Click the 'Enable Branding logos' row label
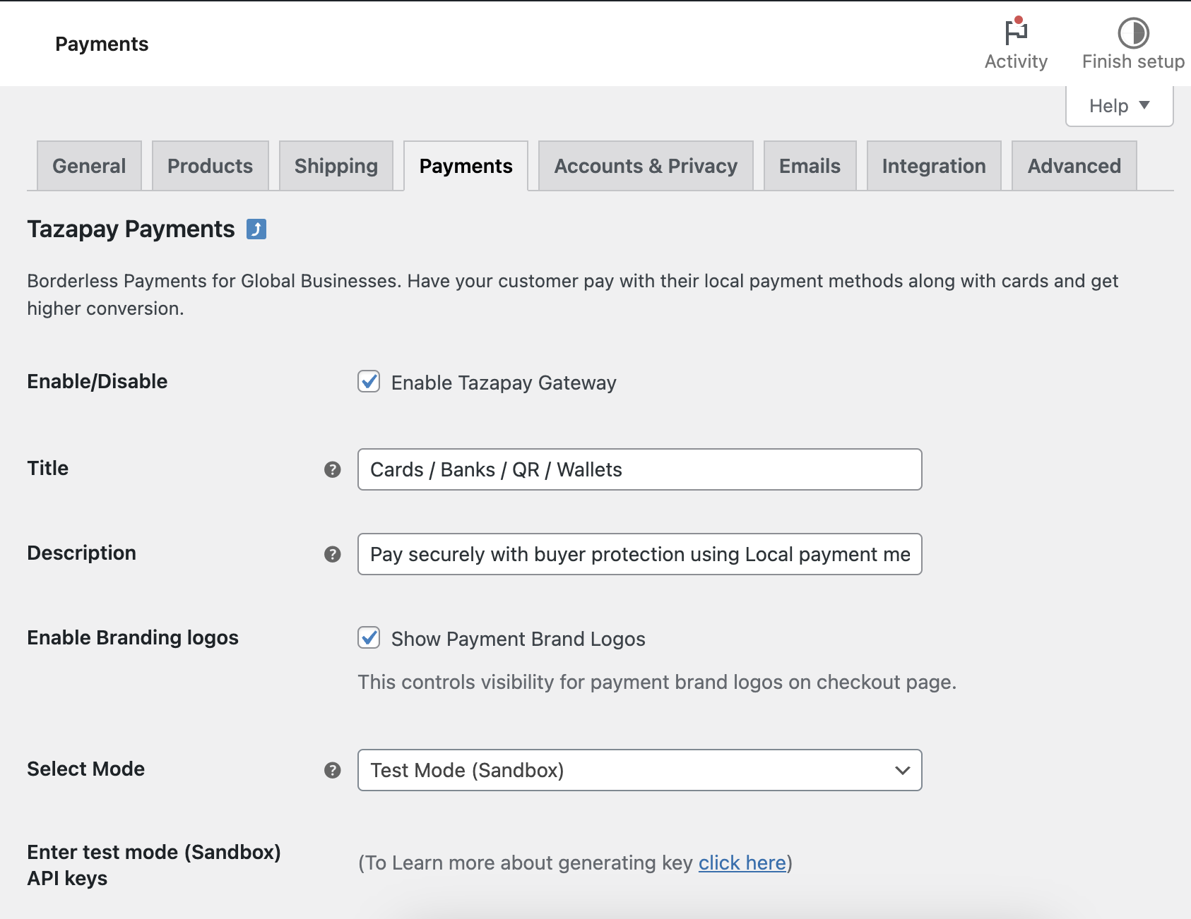The image size is (1191, 919). [133, 637]
